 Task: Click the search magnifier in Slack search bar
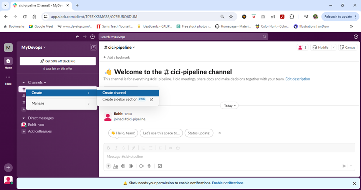tap(264, 36)
